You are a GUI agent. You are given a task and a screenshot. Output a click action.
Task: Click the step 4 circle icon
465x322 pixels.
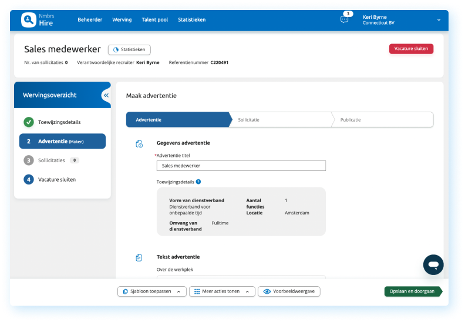point(29,180)
